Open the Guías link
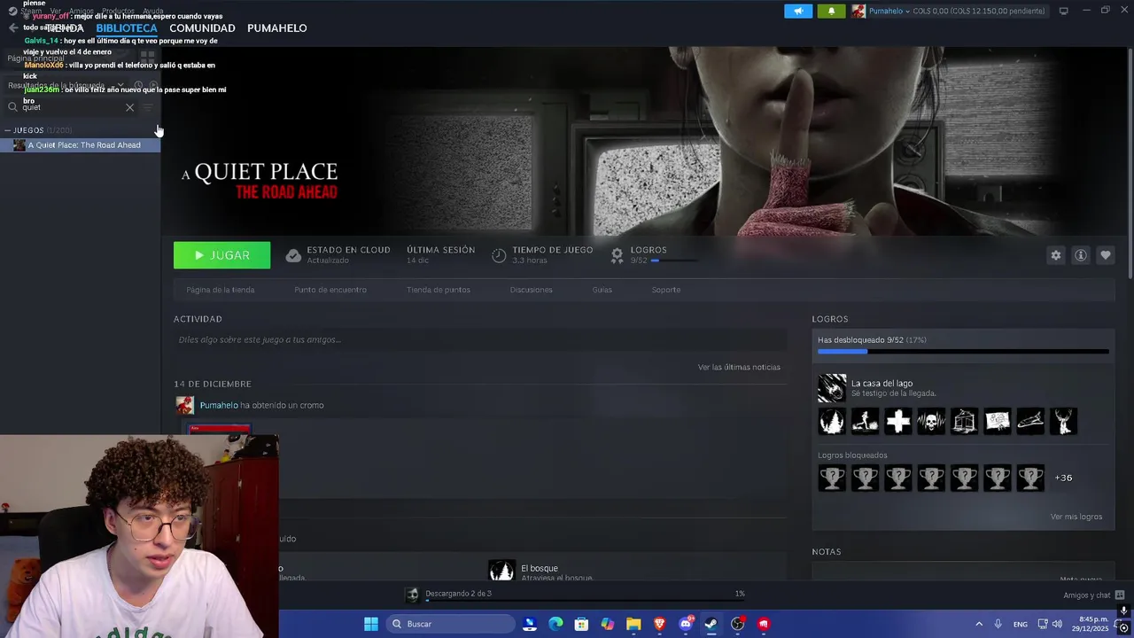1134x638 pixels. coord(602,290)
